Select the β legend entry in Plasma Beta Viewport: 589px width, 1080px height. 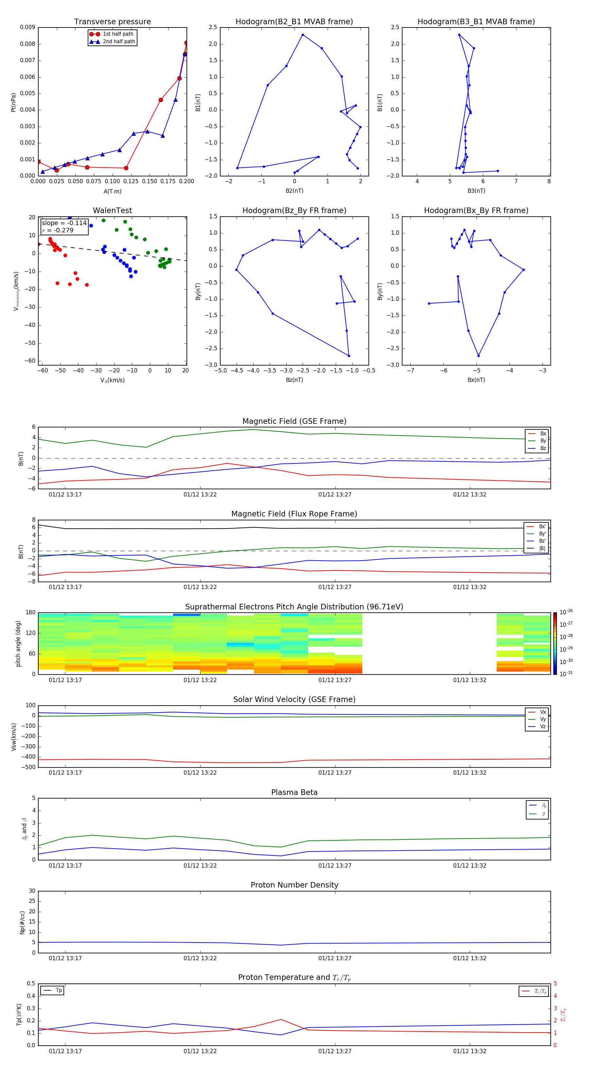[x=537, y=814]
